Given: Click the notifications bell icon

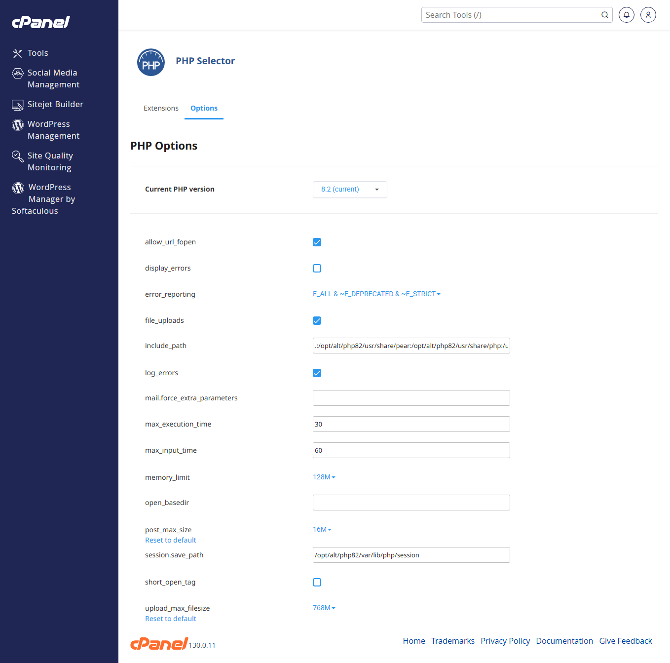Looking at the screenshot, I should tap(626, 15).
